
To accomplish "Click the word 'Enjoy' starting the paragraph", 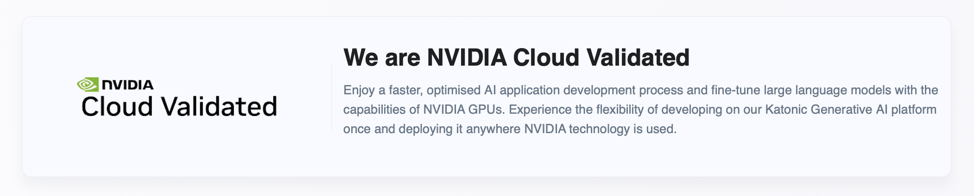I will 359,90.
